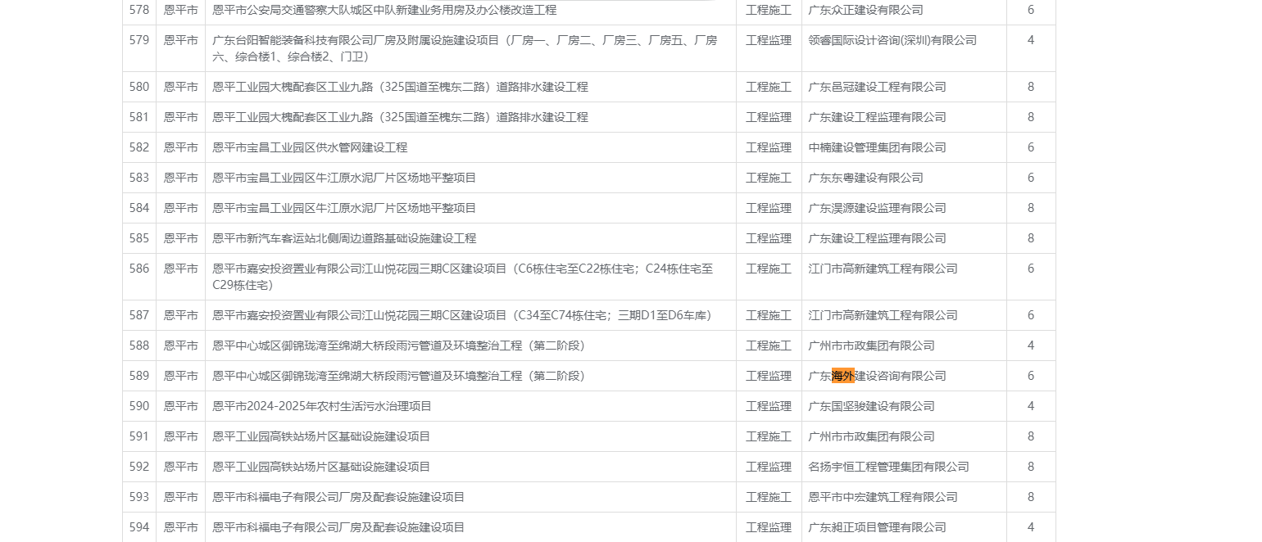Click 恩平市中宏建筑工程有限公司 in row 593
Screen dimensions: 1262x542
pos(883,497)
